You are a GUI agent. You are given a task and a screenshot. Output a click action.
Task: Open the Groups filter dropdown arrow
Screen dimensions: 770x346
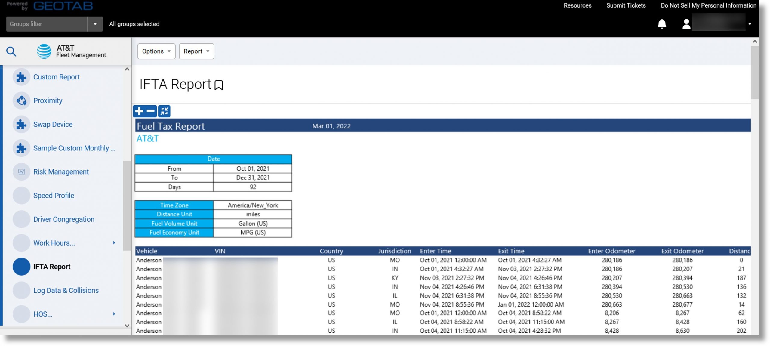coord(95,24)
